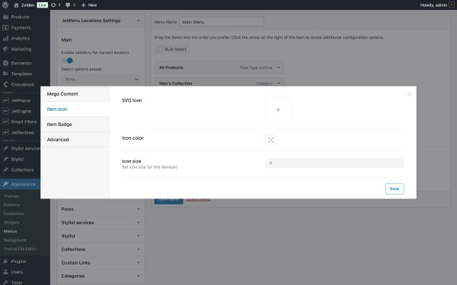The height and width of the screenshot is (285, 457).
Task: Save the menu item settings
Action: pyautogui.click(x=395, y=188)
